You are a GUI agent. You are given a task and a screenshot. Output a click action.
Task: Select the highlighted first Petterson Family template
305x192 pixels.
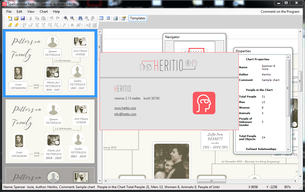(x=50, y=63)
